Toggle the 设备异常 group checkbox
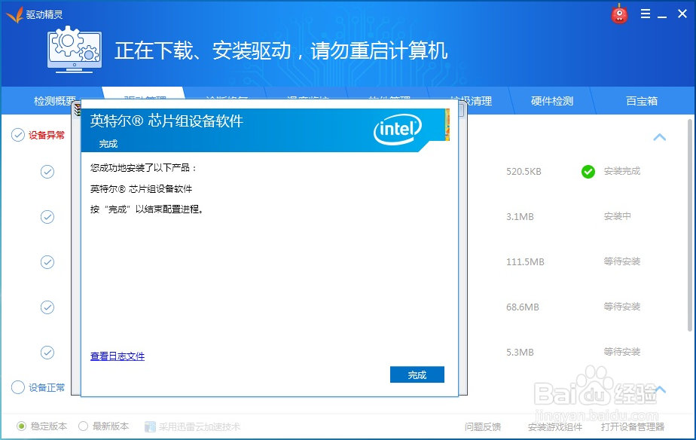Image resolution: width=696 pixels, height=440 pixels. coord(18,135)
